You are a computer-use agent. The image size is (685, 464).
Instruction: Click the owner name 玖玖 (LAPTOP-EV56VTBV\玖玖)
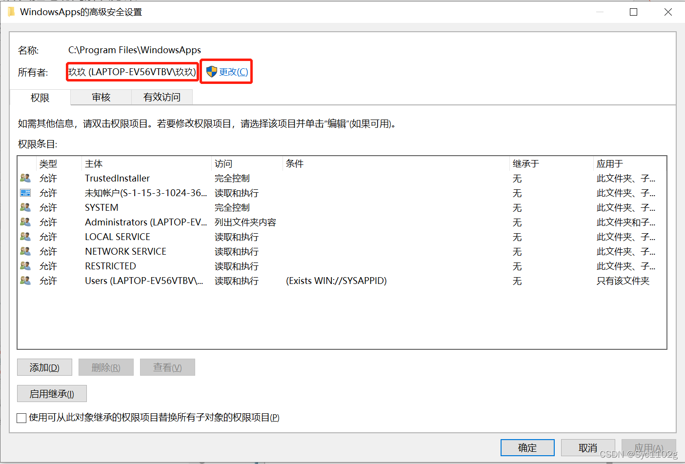(x=132, y=72)
